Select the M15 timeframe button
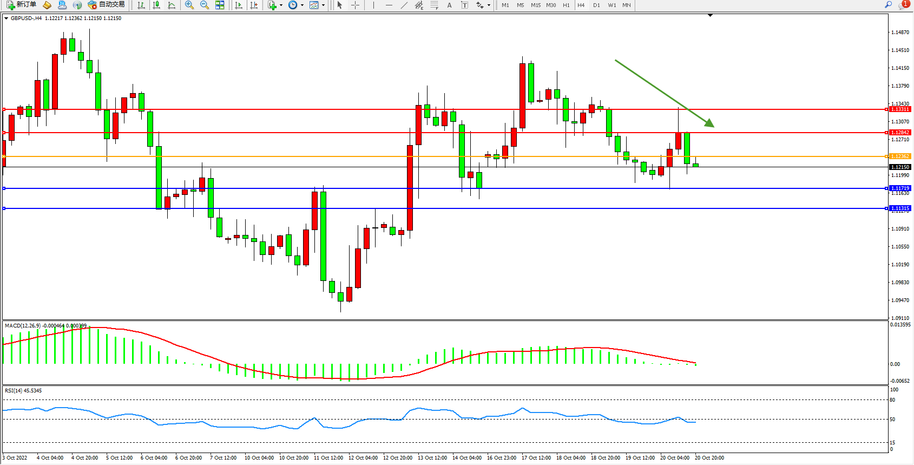Screen dimensions: 914x465 (535, 5)
